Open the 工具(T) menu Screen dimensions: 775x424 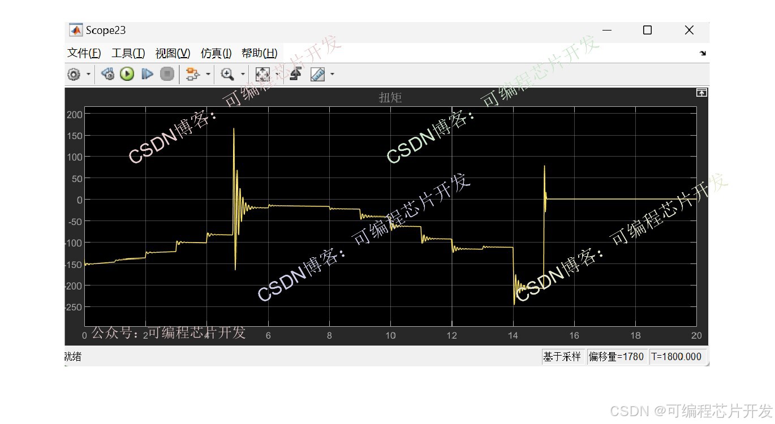pyautogui.click(x=128, y=53)
